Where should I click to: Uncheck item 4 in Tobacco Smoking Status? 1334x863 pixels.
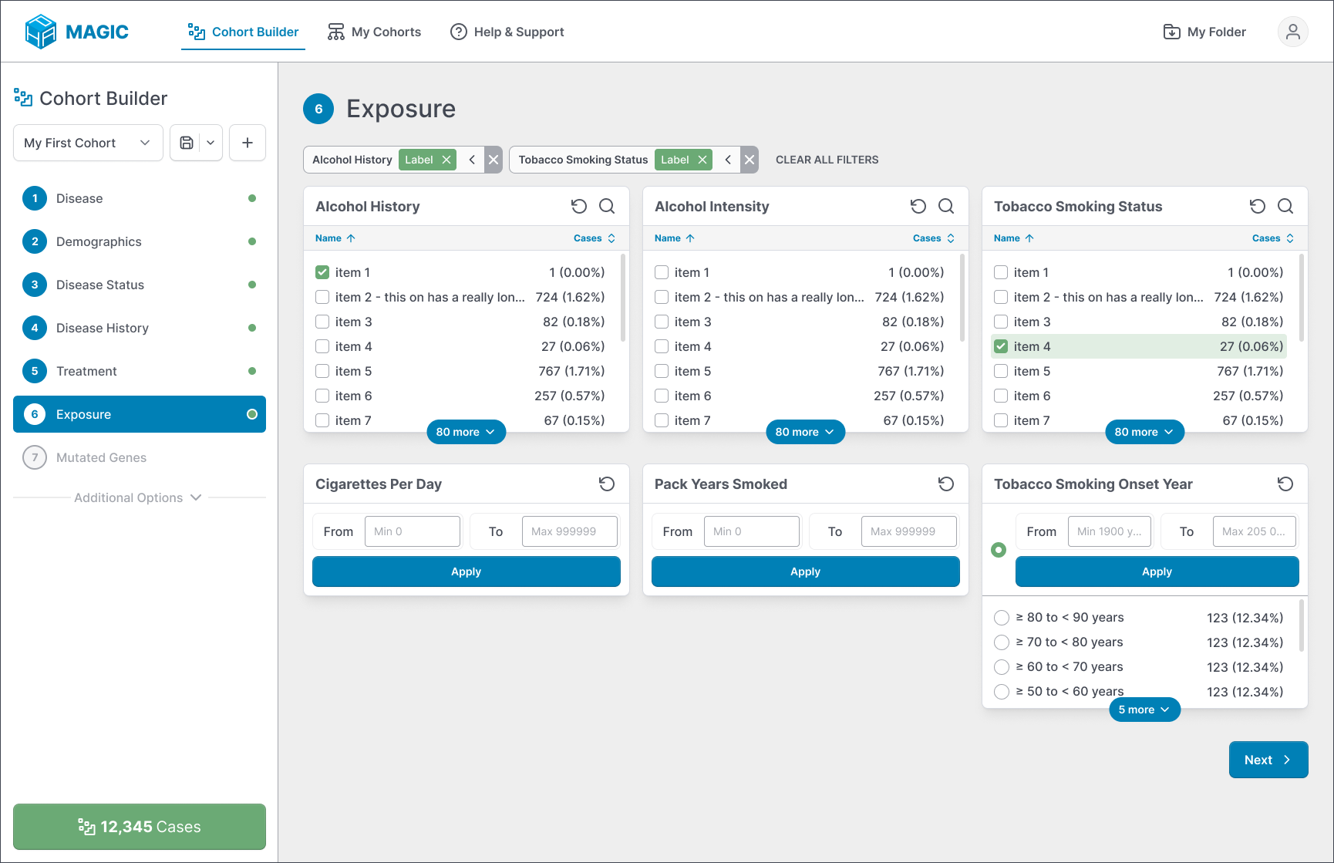coord(1001,346)
